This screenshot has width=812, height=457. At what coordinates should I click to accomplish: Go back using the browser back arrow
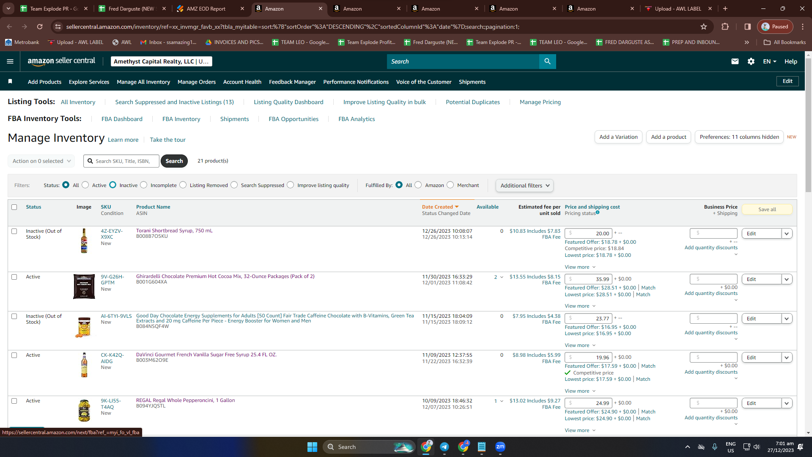pos(9,27)
